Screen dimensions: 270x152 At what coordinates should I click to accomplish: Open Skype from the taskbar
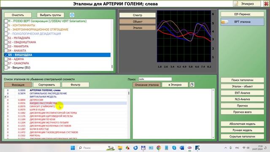[x=174, y=148]
